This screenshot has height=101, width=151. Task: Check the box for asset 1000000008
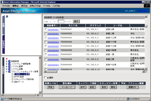[46, 59]
